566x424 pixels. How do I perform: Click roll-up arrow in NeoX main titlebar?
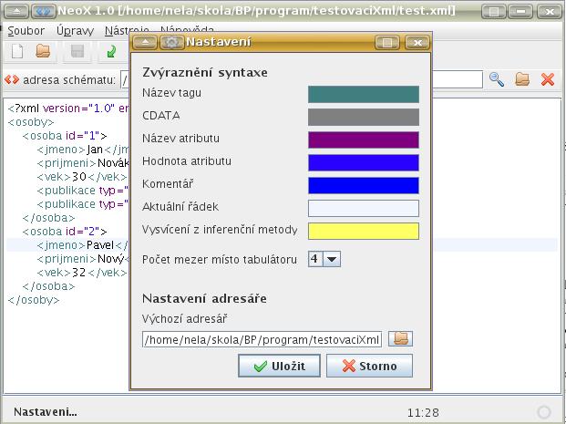[x=16, y=12]
